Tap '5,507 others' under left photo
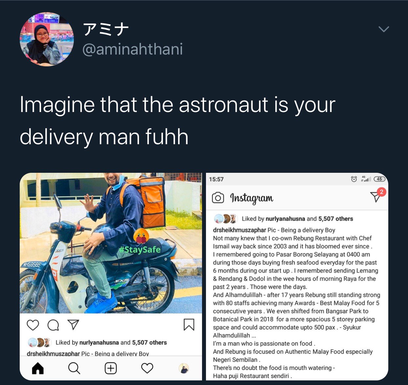Screen dimensions: 408x385 (149, 343)
